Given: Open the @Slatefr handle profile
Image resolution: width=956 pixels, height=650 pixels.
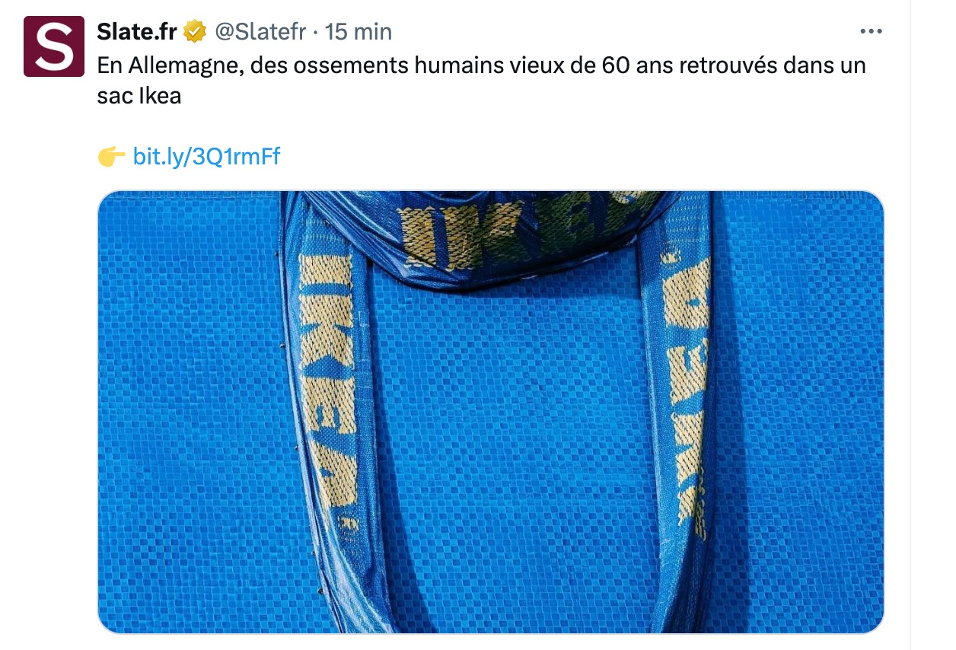Looking at the screenshot, I should click(260, 32).
